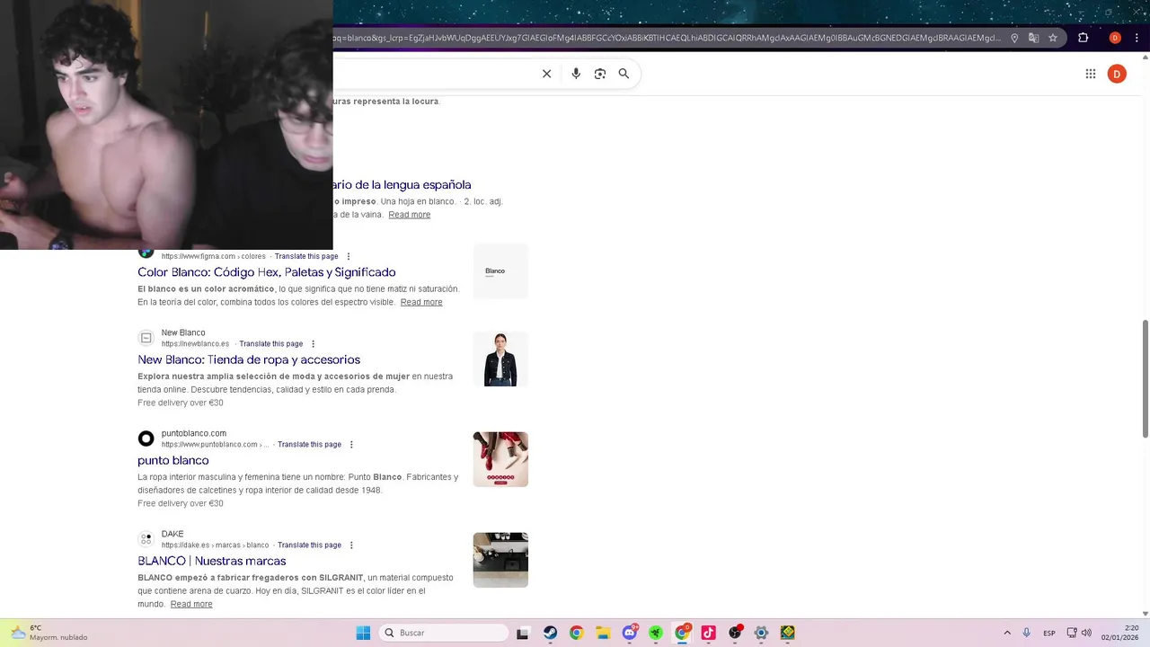Open more options for Figma result
Image resolution: width=1150 pixels, height=647 pixels.
tap(349, 256)
